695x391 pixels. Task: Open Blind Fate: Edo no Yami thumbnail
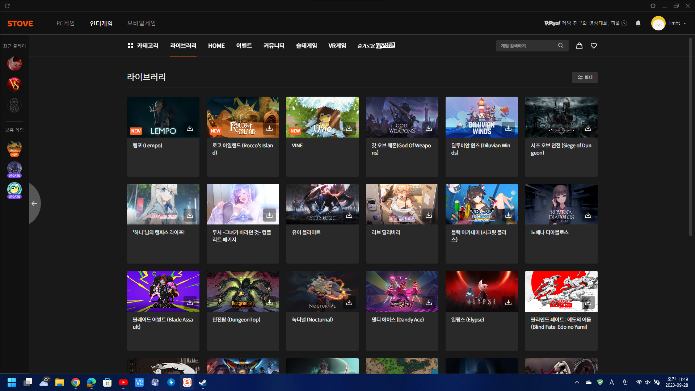point(561,291)
